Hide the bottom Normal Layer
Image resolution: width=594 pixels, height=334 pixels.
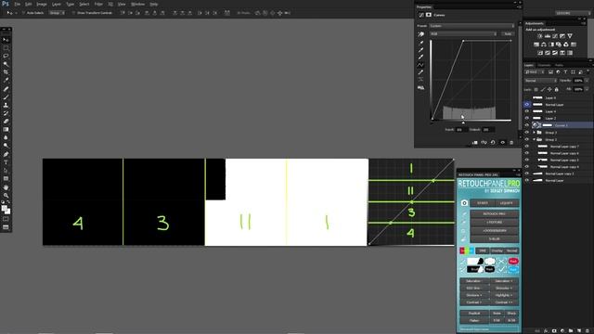pyautogui.click(x=526, y=181)
